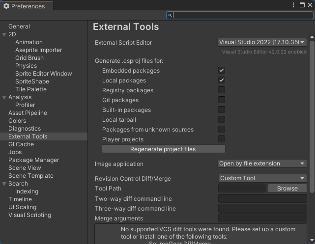
Task: Focus the preferences search field
Action: tap(240, 15)
